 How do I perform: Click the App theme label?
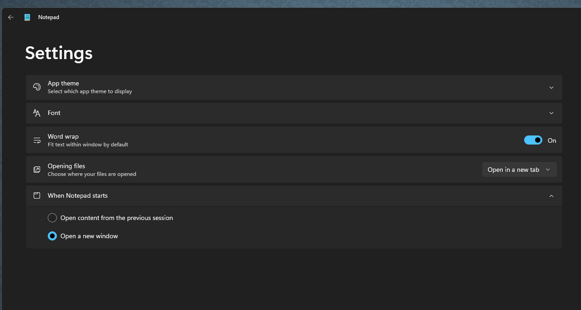63,83
